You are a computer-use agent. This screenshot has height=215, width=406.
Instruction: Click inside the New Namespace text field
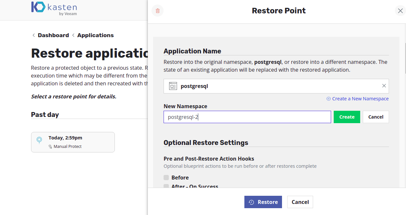pyautogui.click(x=247, y=117)
